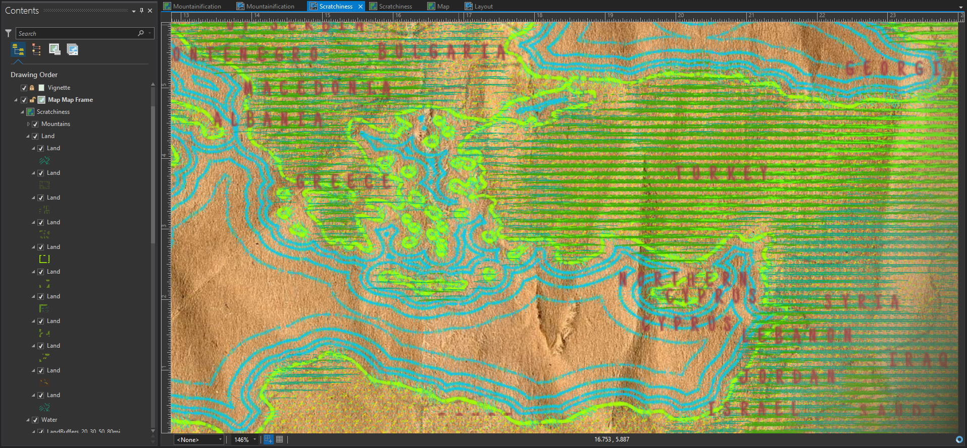Screen dimensions: 967x448
Task: Expand the Mountains layer
Action: click(28, 124)
